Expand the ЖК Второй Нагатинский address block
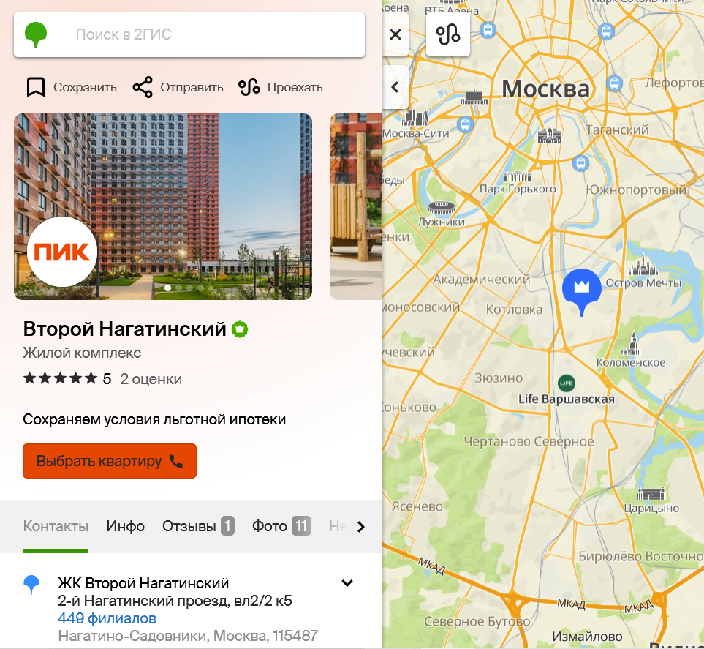704x649 pixels. (x=347, y=583)
